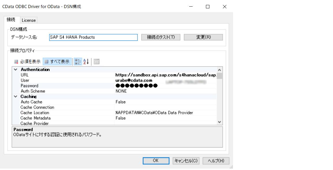Select the Cache Provider property

coord(35,123)
